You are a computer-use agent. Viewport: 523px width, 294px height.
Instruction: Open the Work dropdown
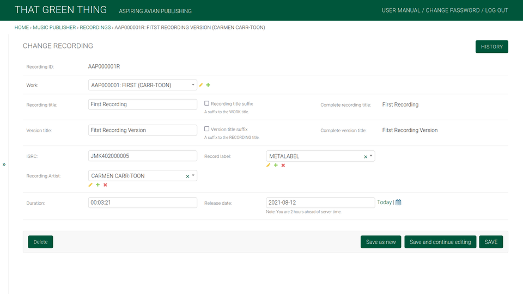tap(143, 85)
